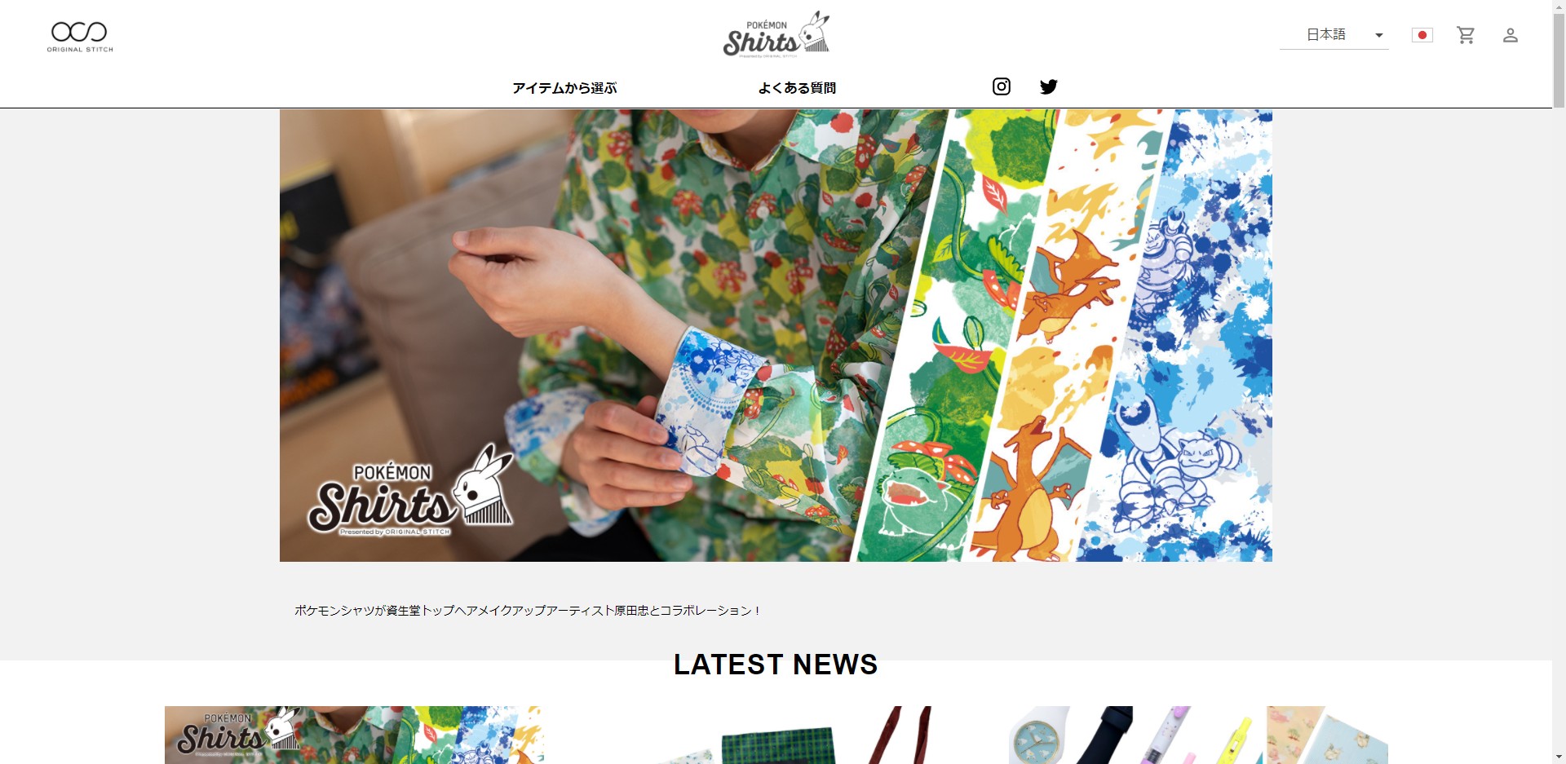Open the Twitter bird icon

[1049, 86]
